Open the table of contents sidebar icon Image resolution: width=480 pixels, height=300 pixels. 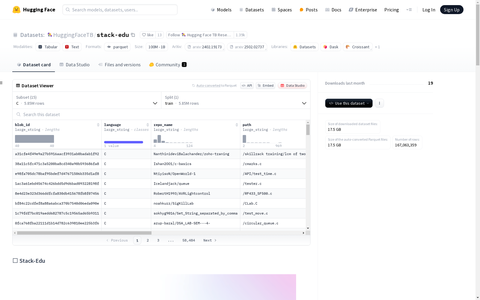[1, 83]
